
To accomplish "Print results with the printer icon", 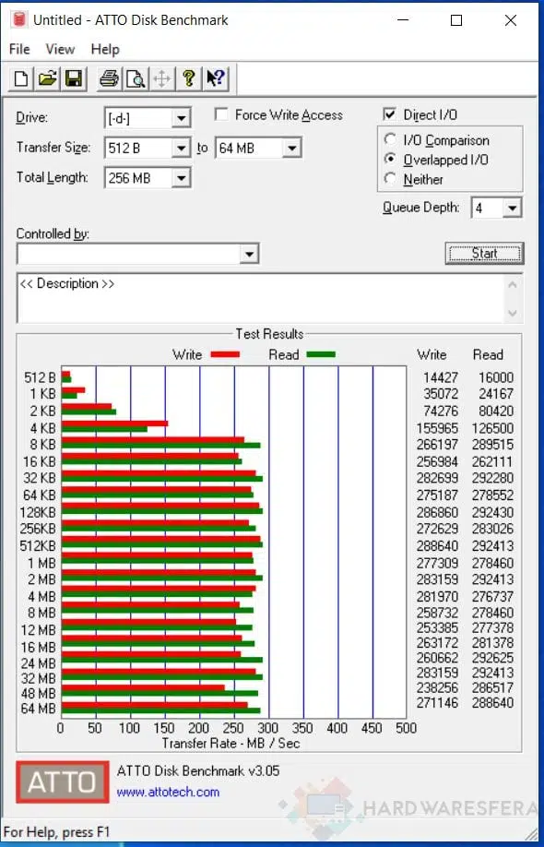I will (x=109, y=78).
